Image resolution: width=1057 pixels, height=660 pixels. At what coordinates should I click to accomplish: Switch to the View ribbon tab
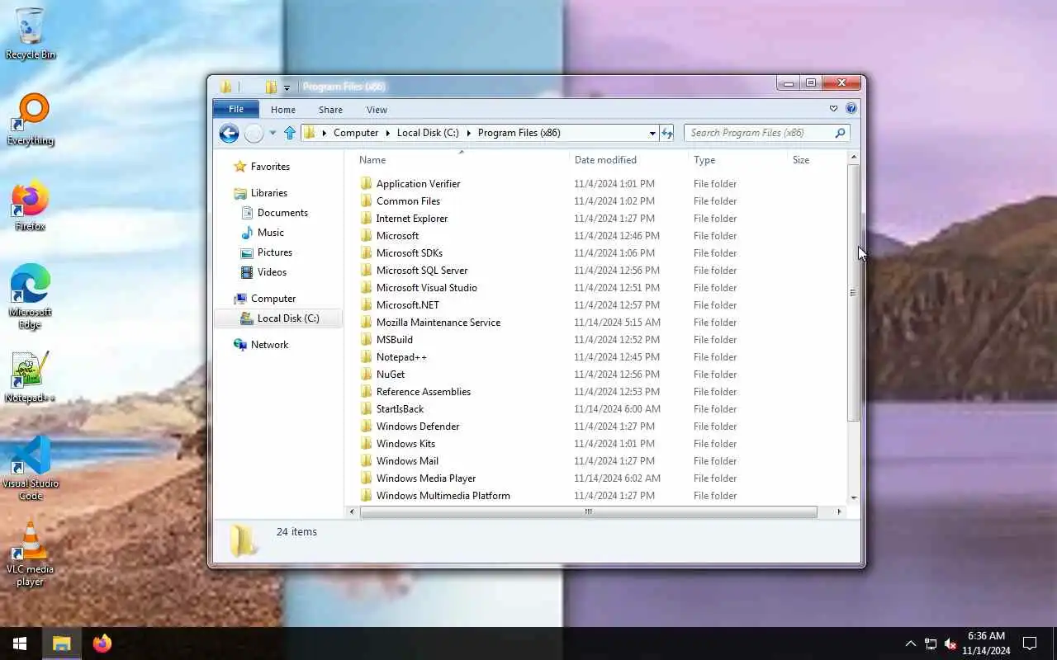point(377,110)
